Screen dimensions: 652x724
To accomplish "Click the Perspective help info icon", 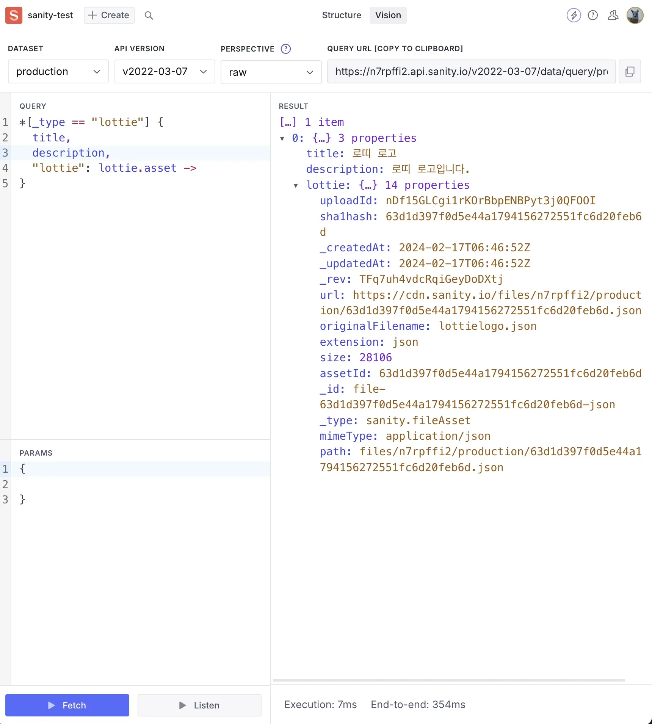I will tap(285, 49).
